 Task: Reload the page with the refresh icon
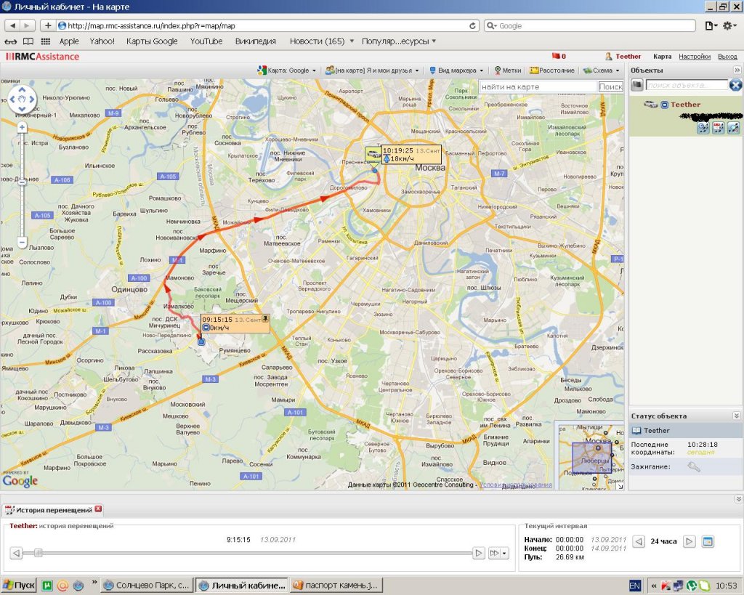(x=472, y=25)
